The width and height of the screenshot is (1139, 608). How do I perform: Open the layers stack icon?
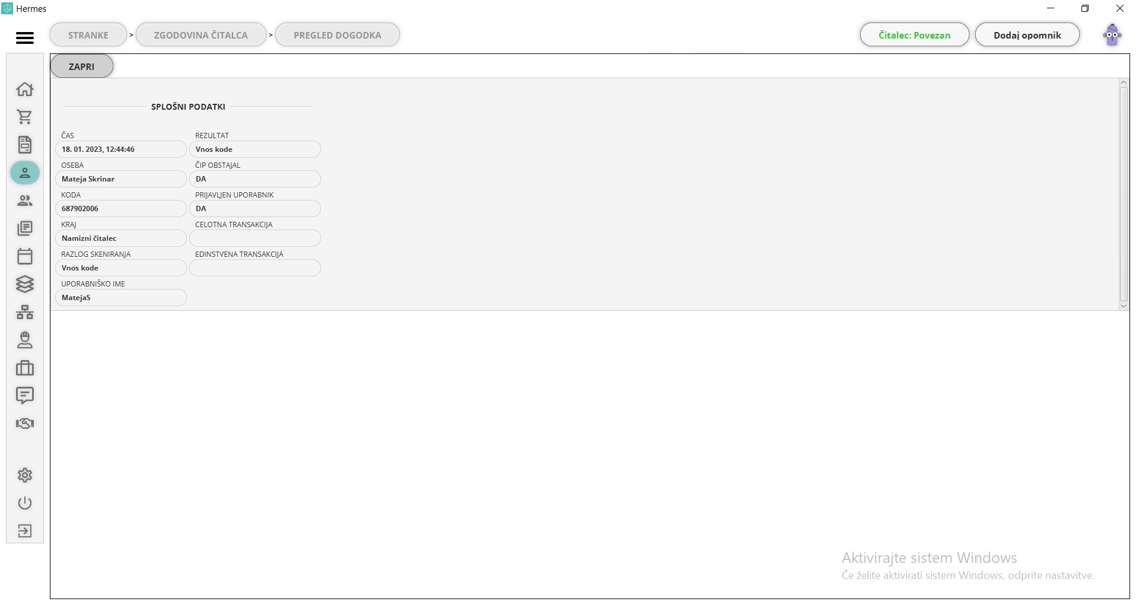point(25,284)
